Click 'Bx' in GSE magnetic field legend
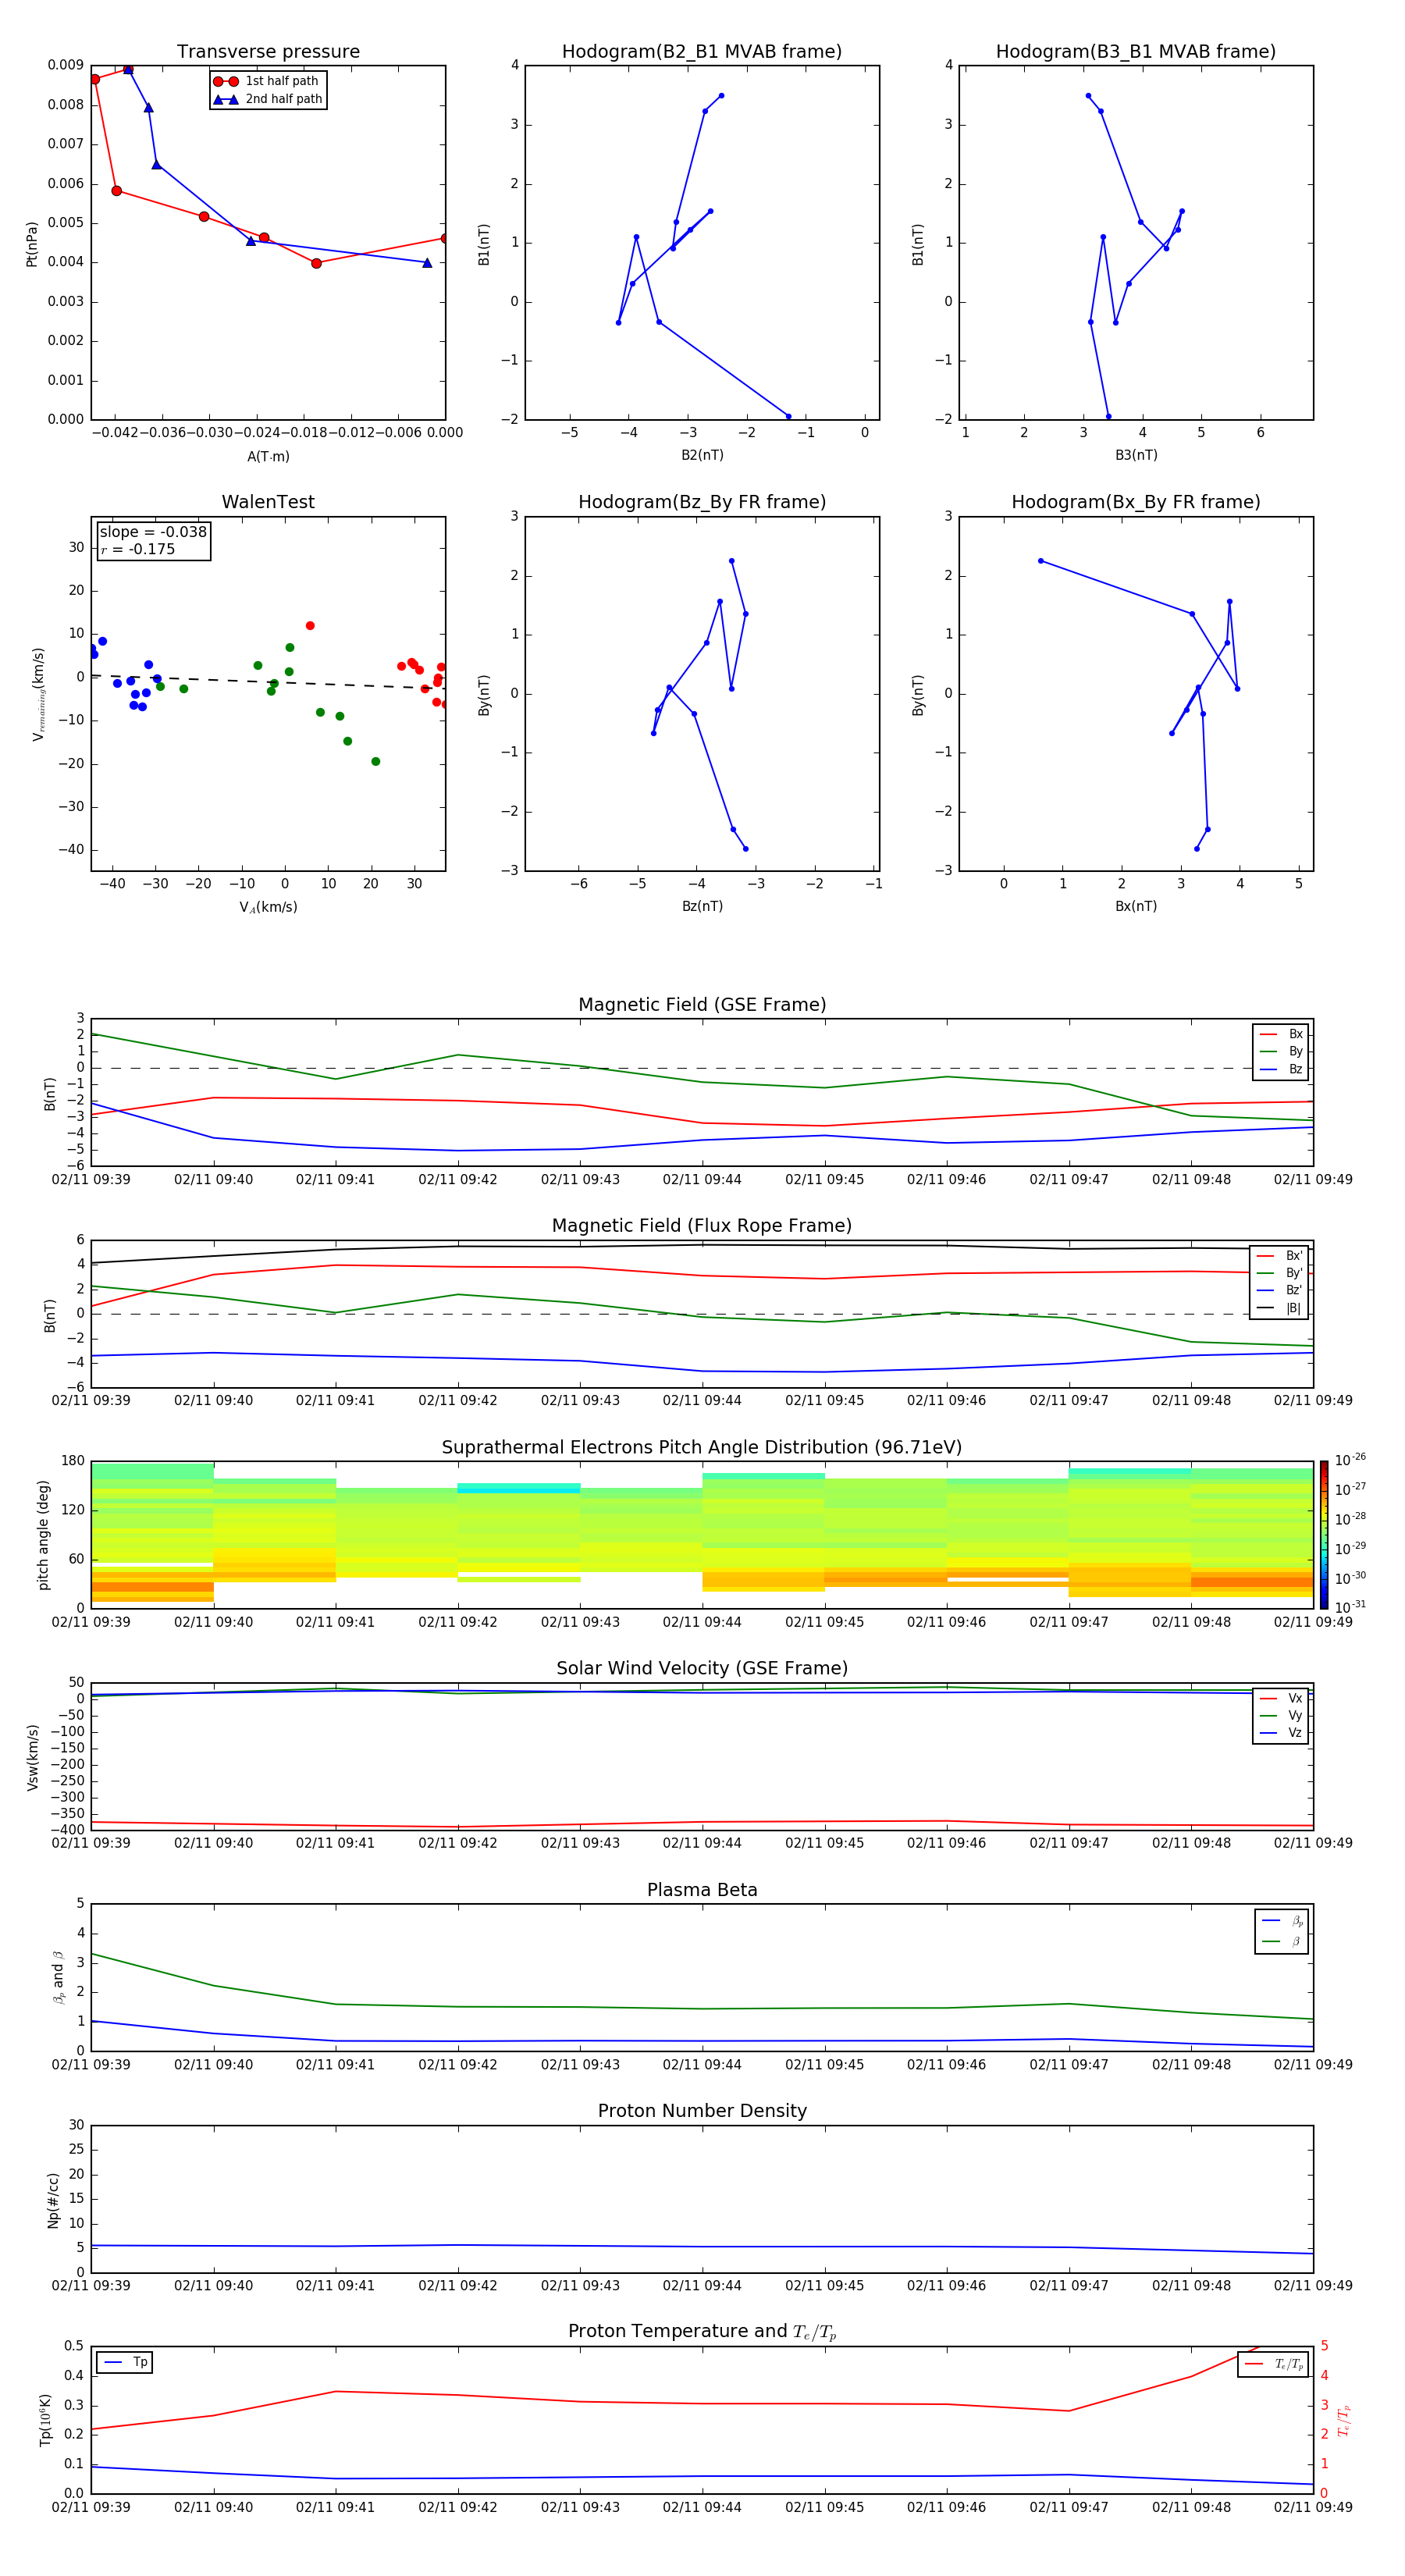Image resolution: width=1405 pixels, height=2576 pixels. 1282,1034
